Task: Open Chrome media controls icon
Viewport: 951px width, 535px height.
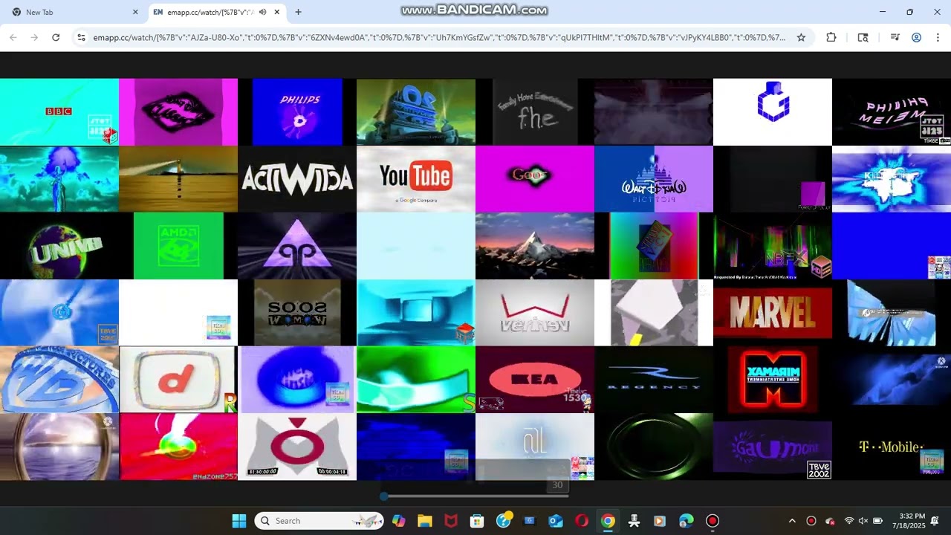Action: (x=895, y=37)
